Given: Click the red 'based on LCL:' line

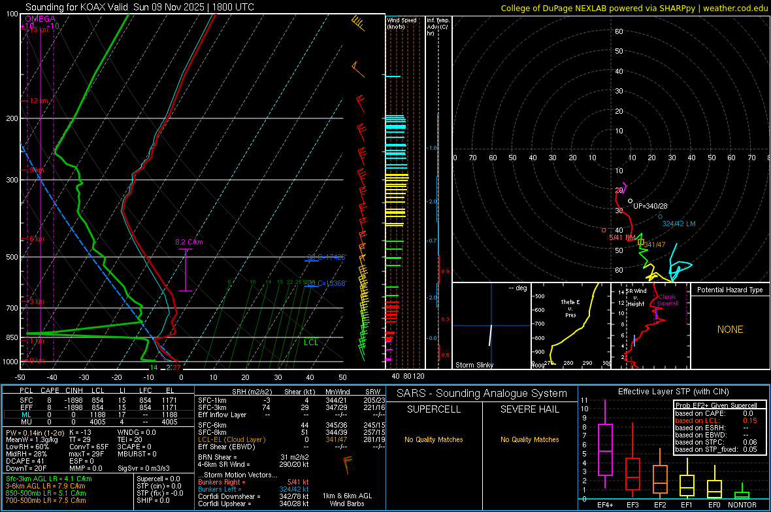Looking at the screenshot, I should coord(716,420).
